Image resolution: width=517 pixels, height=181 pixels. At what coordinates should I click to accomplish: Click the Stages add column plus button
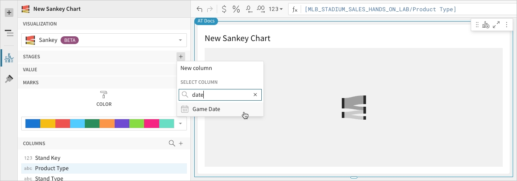click(181, 57)
